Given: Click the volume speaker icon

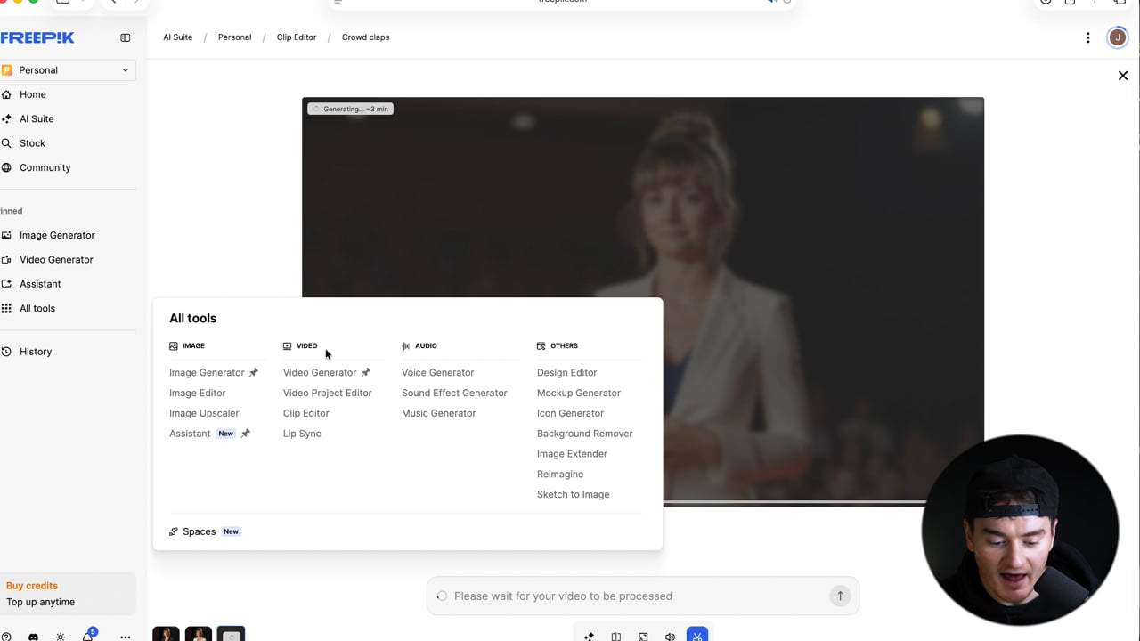Looking at the screenshot, I should tap(670, 637).
